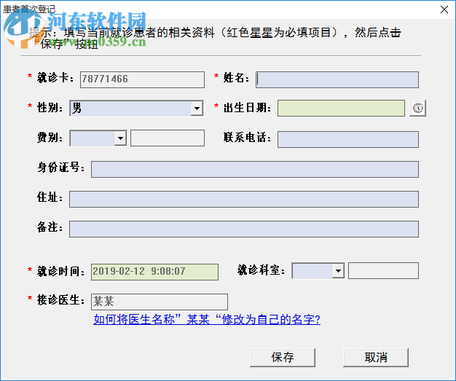The width and height of the screenshot is (456, 381).
Task: Click the 身份证号 input field
Action: point(255,169)
